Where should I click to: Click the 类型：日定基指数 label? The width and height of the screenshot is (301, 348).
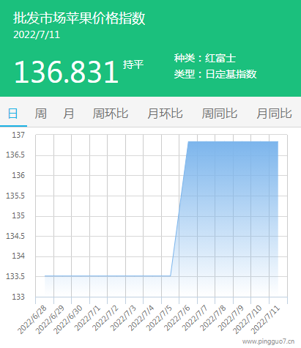pyautogui.click(x=215, y=74)
